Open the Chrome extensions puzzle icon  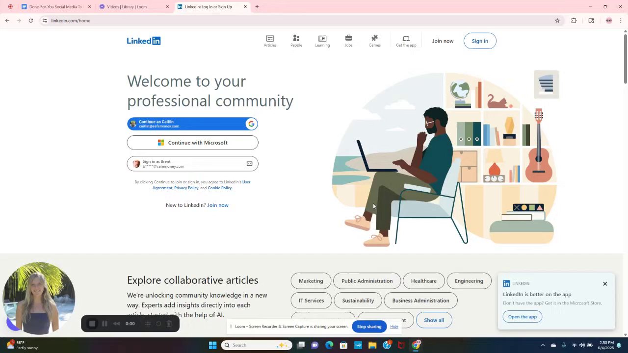(x=574, y=21)
